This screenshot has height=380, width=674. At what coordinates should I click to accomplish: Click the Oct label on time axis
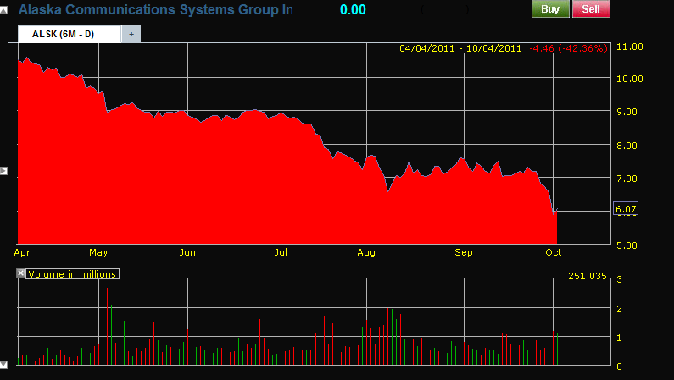tap(554, 252)
